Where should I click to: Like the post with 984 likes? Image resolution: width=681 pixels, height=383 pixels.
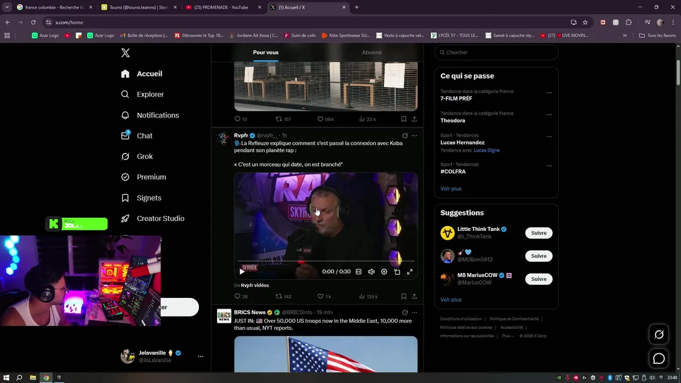click(x=325, y=119)
